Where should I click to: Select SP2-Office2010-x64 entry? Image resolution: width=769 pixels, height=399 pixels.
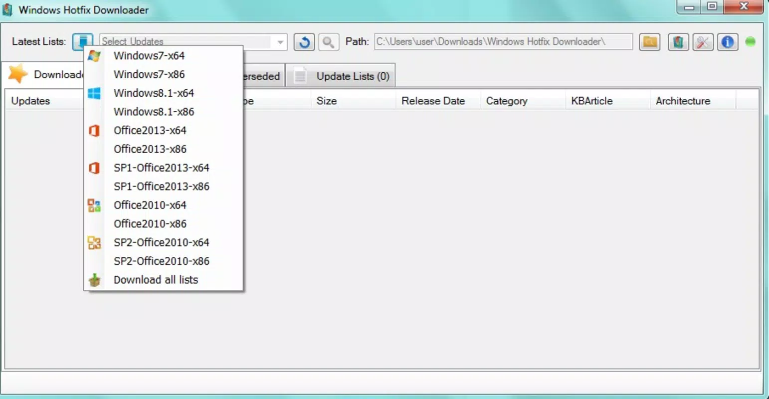[164, 242]
